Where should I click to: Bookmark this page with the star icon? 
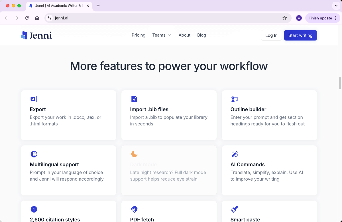pos(284,18)
